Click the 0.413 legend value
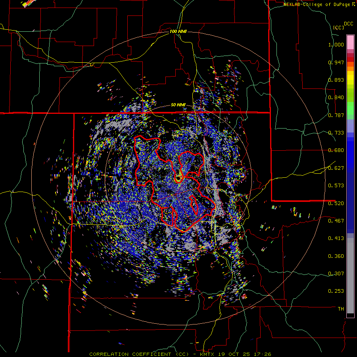Screen dimensions: 357x357 point(336,238)
